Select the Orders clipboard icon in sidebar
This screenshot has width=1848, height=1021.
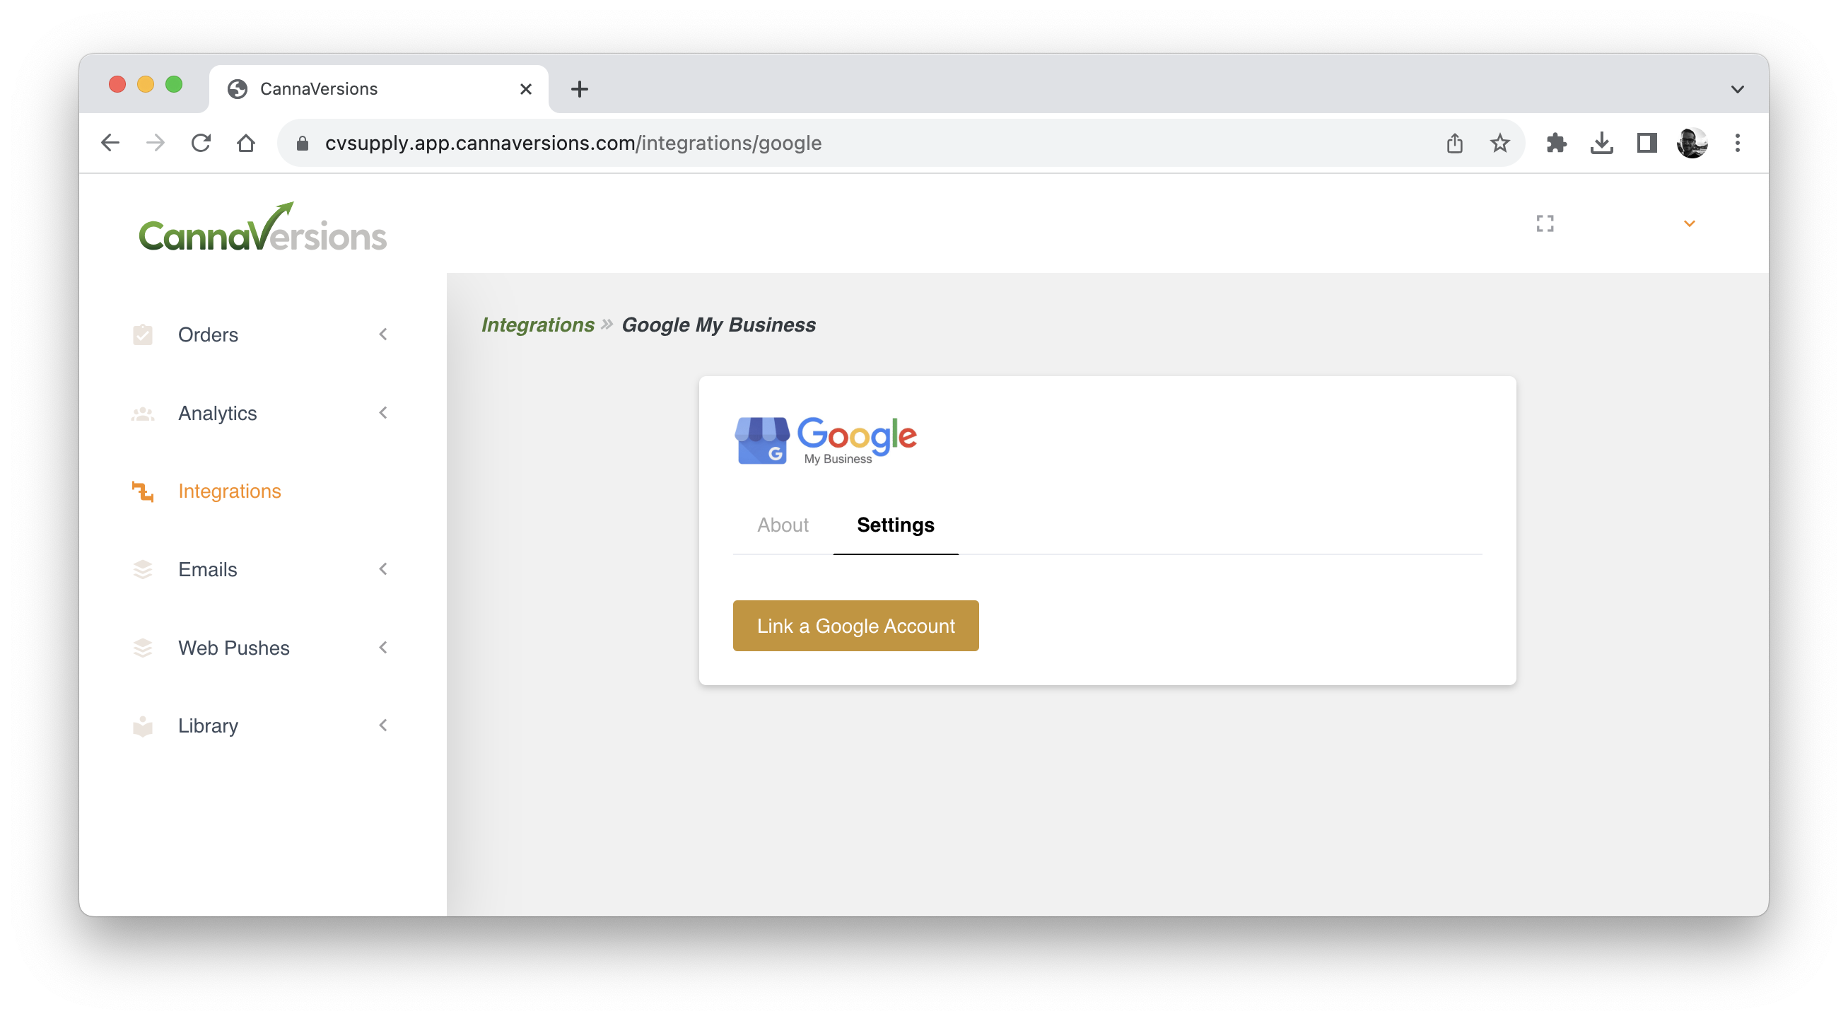point(143,334)
